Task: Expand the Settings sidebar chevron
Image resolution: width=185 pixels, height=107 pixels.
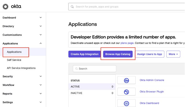Action: coord(41,102)
